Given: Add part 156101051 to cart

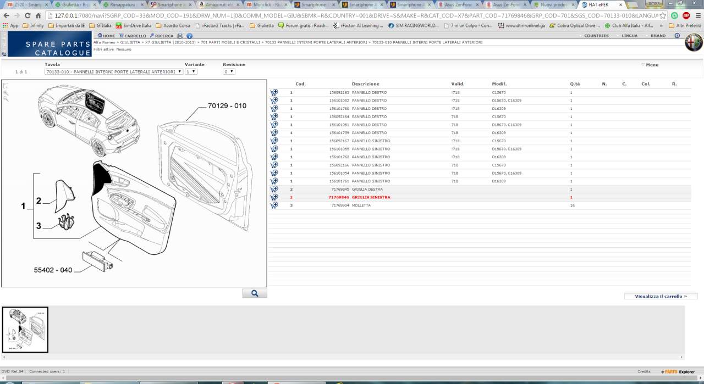Looking at the screenshot, I should 274,125.
